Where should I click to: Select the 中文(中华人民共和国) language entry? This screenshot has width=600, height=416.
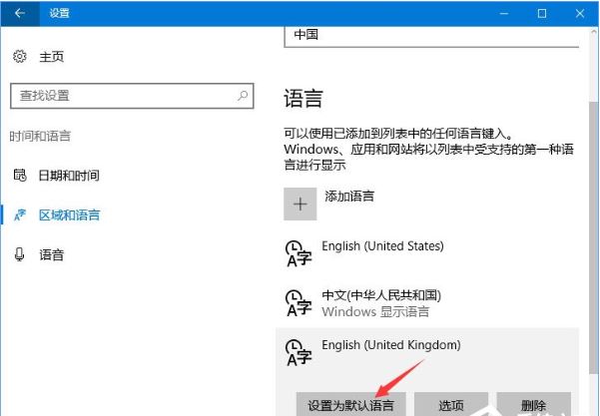[x=427, y=303]
